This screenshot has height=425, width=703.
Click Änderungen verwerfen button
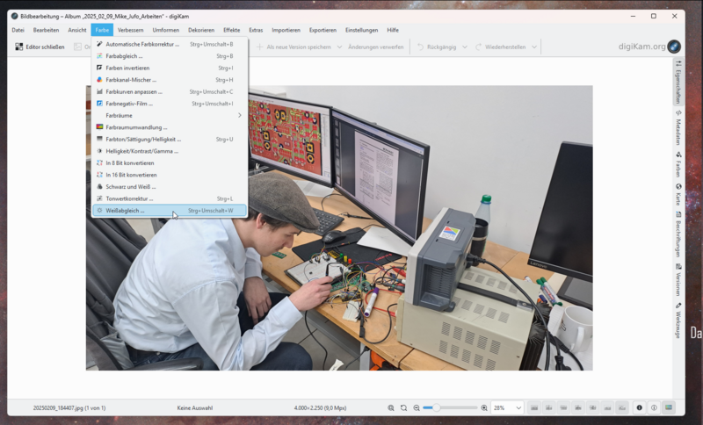(376, 47)
